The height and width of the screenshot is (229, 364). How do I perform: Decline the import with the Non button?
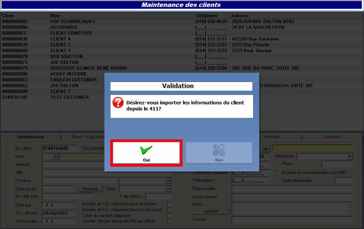point(219,153)
